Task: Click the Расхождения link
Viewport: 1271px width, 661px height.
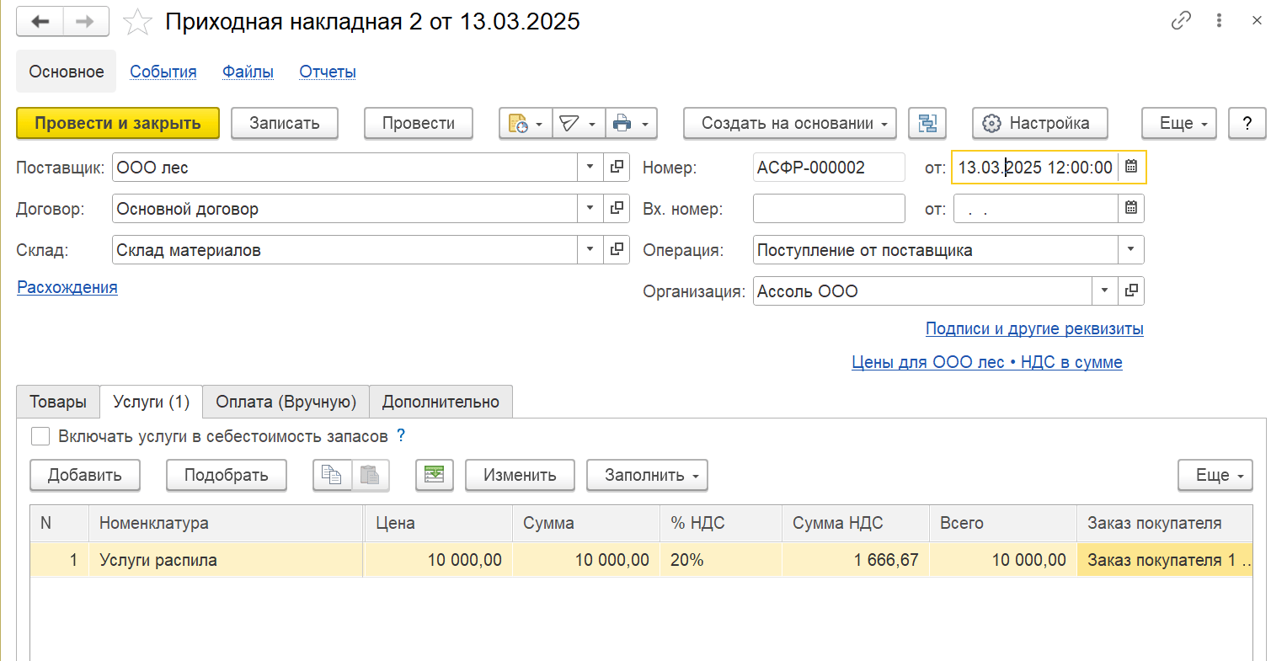Action: coord(67,287)
